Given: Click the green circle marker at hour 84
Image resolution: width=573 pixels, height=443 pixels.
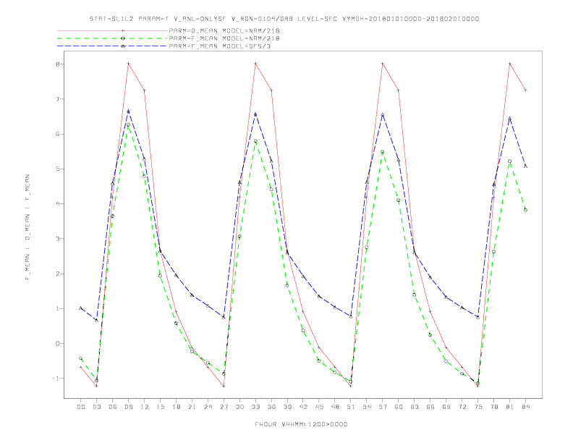Looking at the screenshot, I should [x=525, y=210].
